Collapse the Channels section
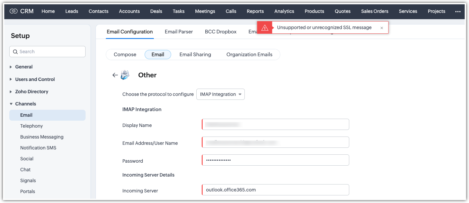 pyautogui.click(x=11, y=104)
